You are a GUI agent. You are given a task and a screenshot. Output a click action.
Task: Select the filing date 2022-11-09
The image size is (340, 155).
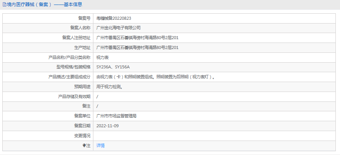[107, 126]
